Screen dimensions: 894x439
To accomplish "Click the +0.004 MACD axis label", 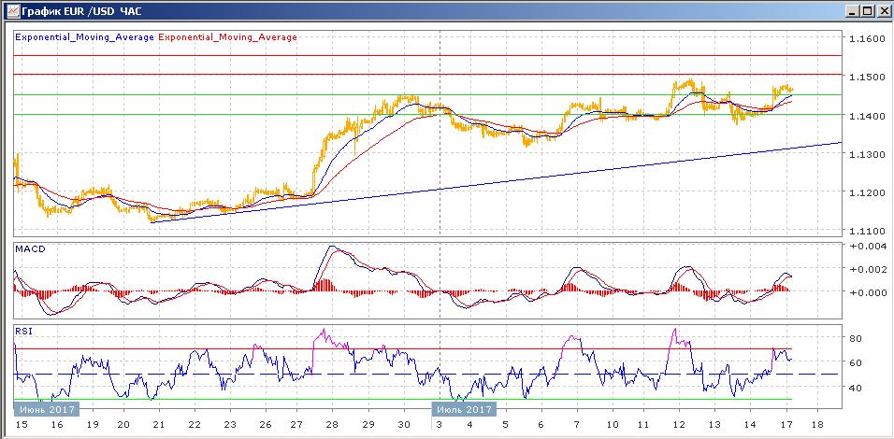I will tap(867, 246).
